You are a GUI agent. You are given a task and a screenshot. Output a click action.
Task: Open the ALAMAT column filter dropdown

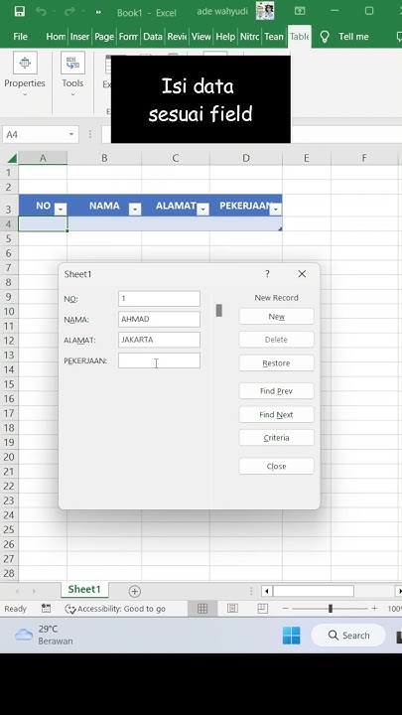pos(202,209)
